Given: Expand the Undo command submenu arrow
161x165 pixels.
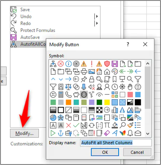Looking at the screenshot, I should coord(97,16).
